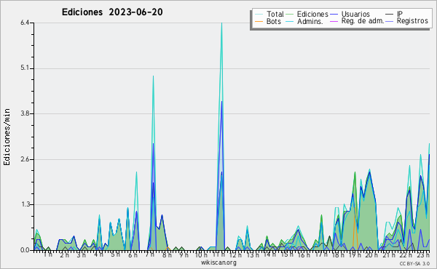Click the peak of the 11 h spike

(x=221, y=23)
